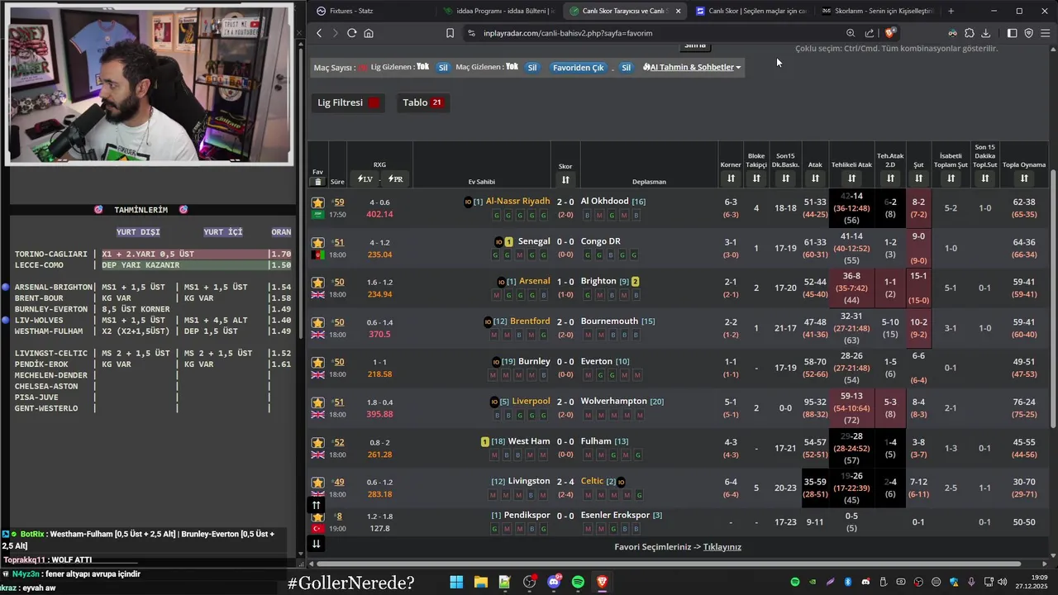Viewport: 1058px width, 595px height.
Task: Toggle the Pendikspor match favorite star
Action: 317,516
